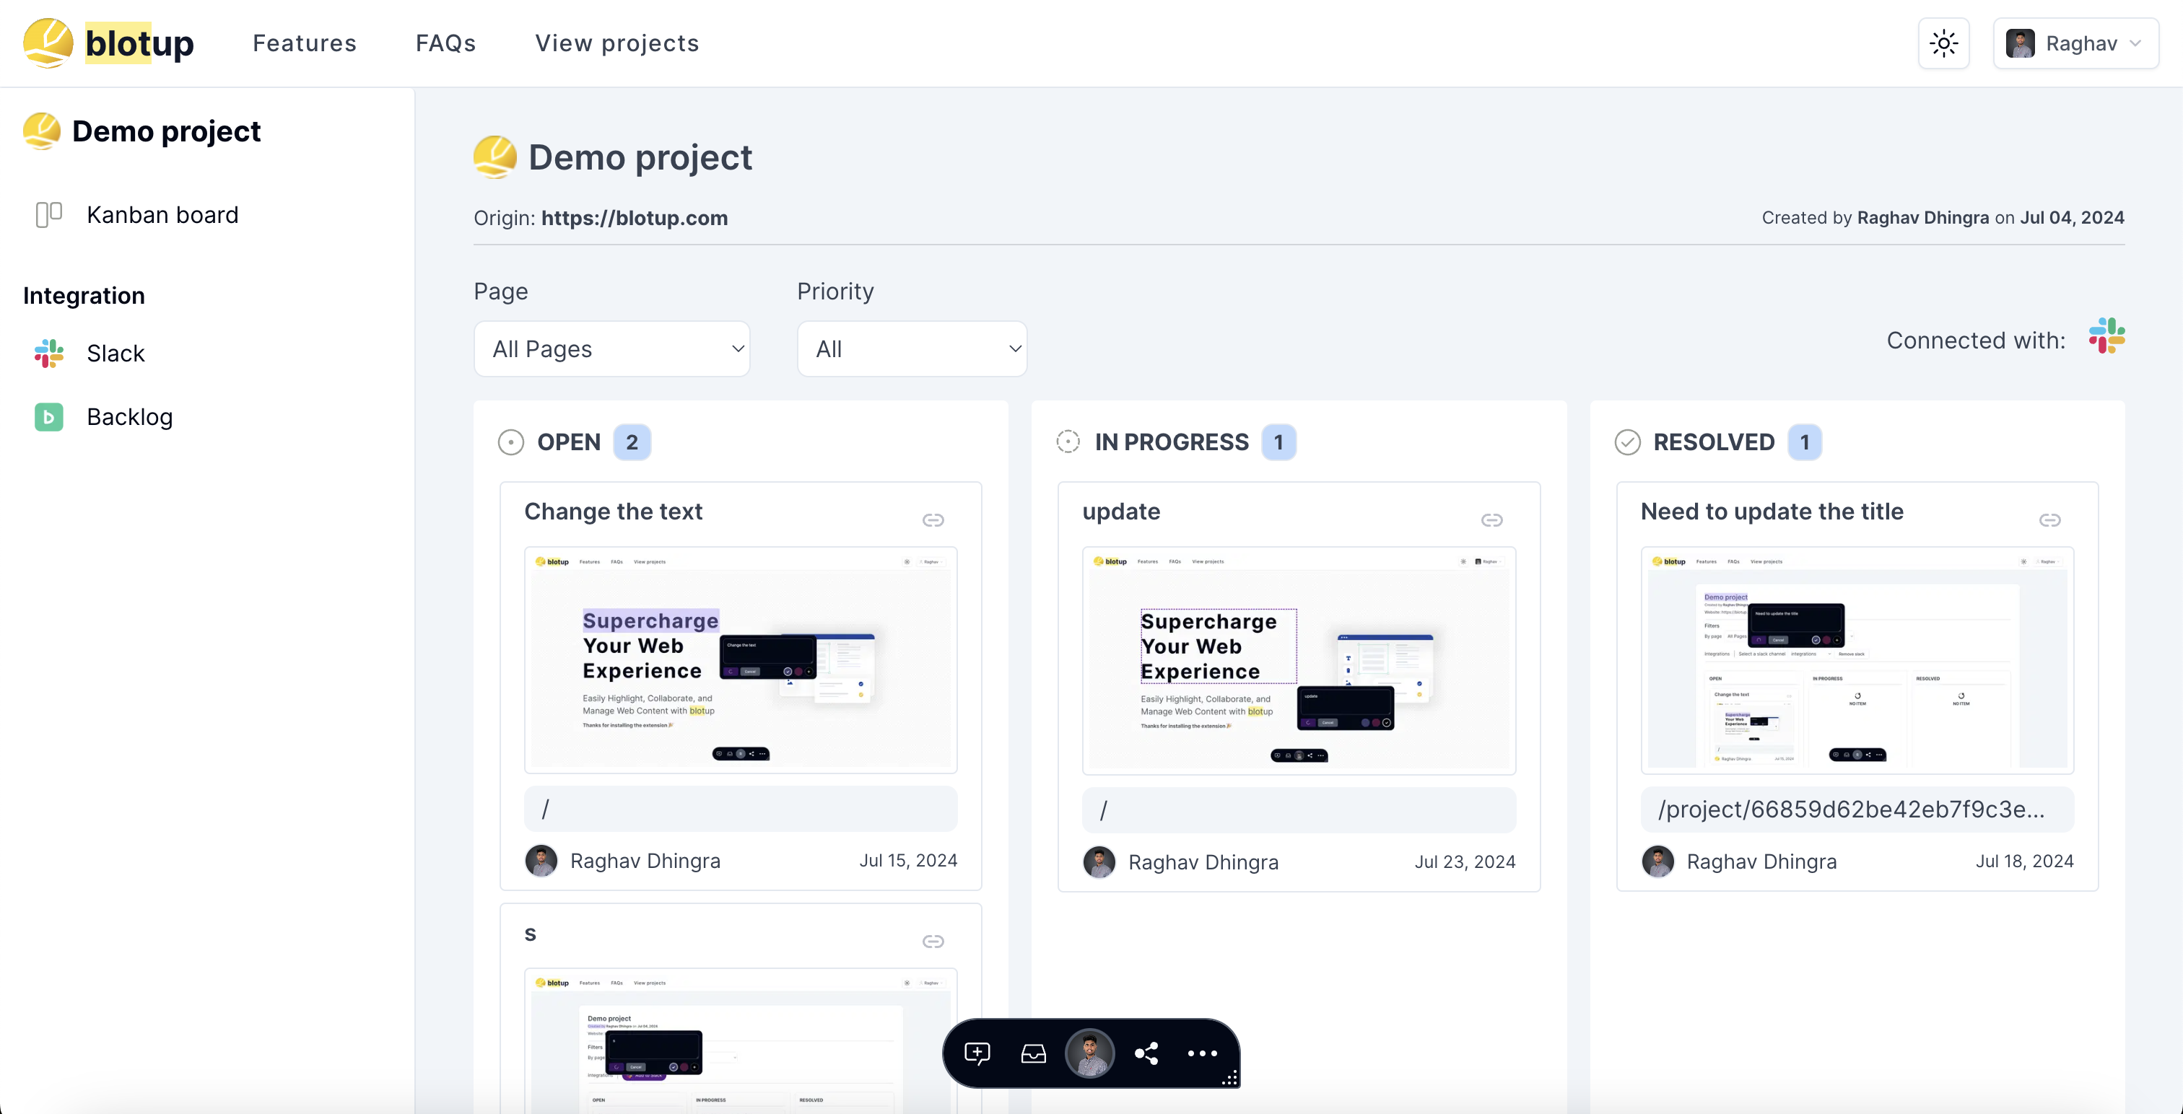Expand the Priority All dropdown
The width and height of the screenshot is (2183, 1114).
912,349
